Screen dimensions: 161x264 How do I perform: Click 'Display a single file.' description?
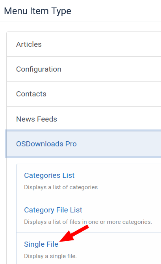click(x=50, y=256)
